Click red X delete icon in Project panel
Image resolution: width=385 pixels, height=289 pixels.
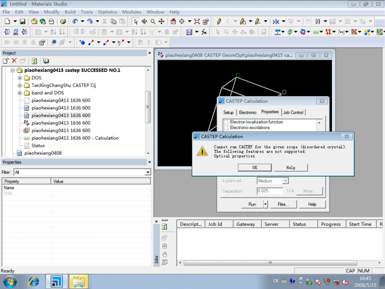14,61
